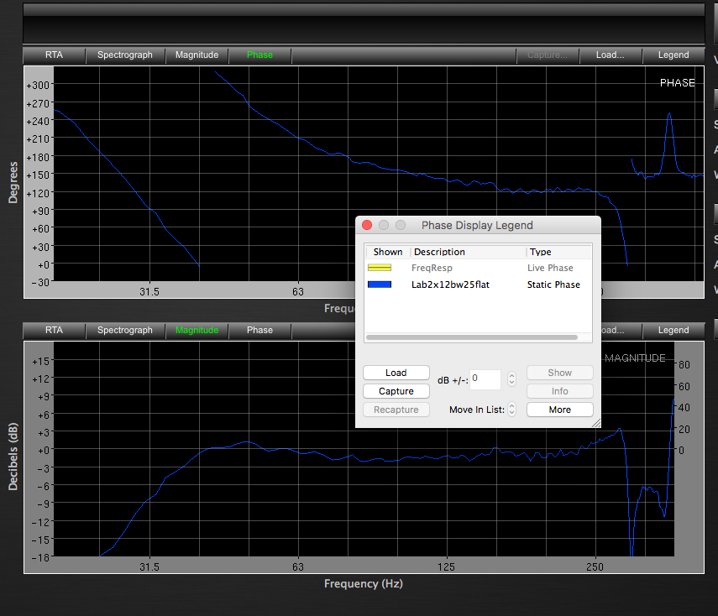This screenshot has width=718, height=616.
Task: Click the Capture button in legend dialog
Action: click(x=396, y=391)
